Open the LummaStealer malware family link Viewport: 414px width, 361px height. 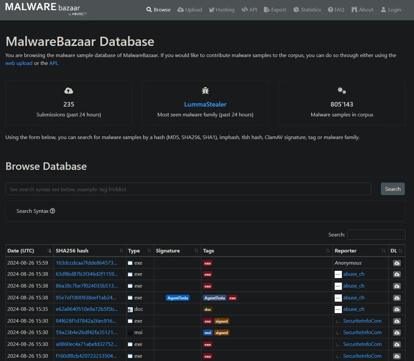[x=205, y=104]
